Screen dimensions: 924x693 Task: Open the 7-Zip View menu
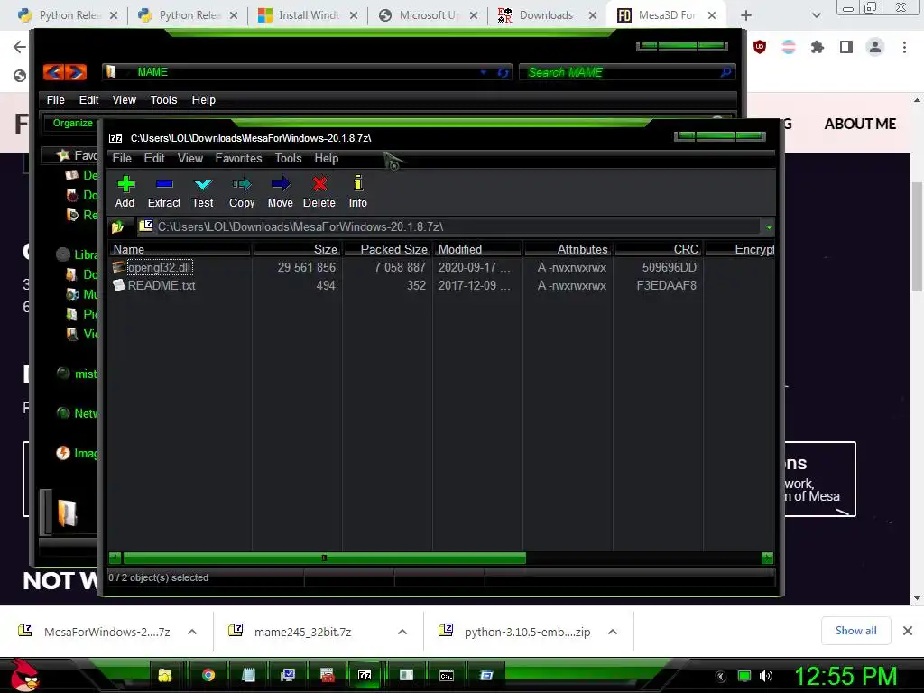pyautogui.click(x=190, y=158)
